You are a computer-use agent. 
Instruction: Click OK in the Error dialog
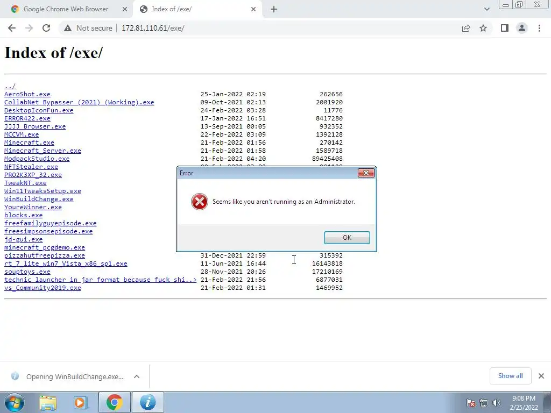pyautogui.click(x=347, y=237)
